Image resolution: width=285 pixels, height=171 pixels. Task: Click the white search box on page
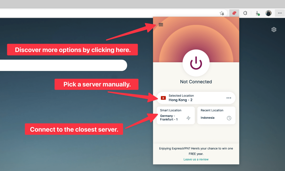[63, 65]
